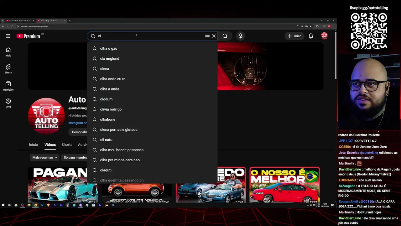Go to Início in the sidebar
Viewport: 401px width, 226px height.
point(8,52)
